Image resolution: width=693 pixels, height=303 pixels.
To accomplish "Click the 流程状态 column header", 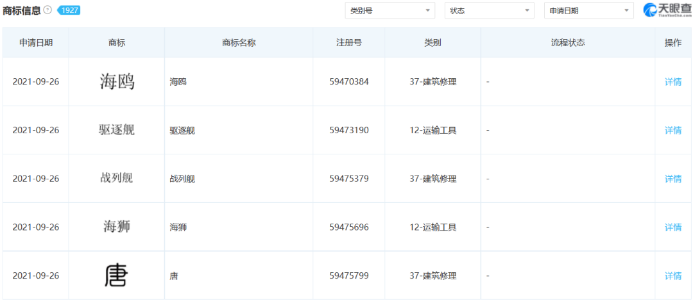I will [567, 43].
